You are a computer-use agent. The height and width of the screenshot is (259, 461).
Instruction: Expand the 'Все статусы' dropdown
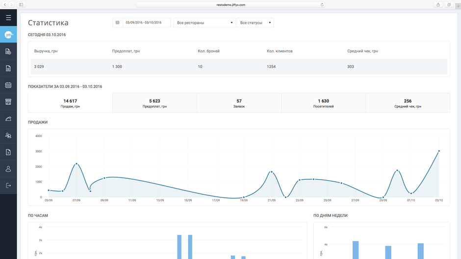[x=255, y=23]
